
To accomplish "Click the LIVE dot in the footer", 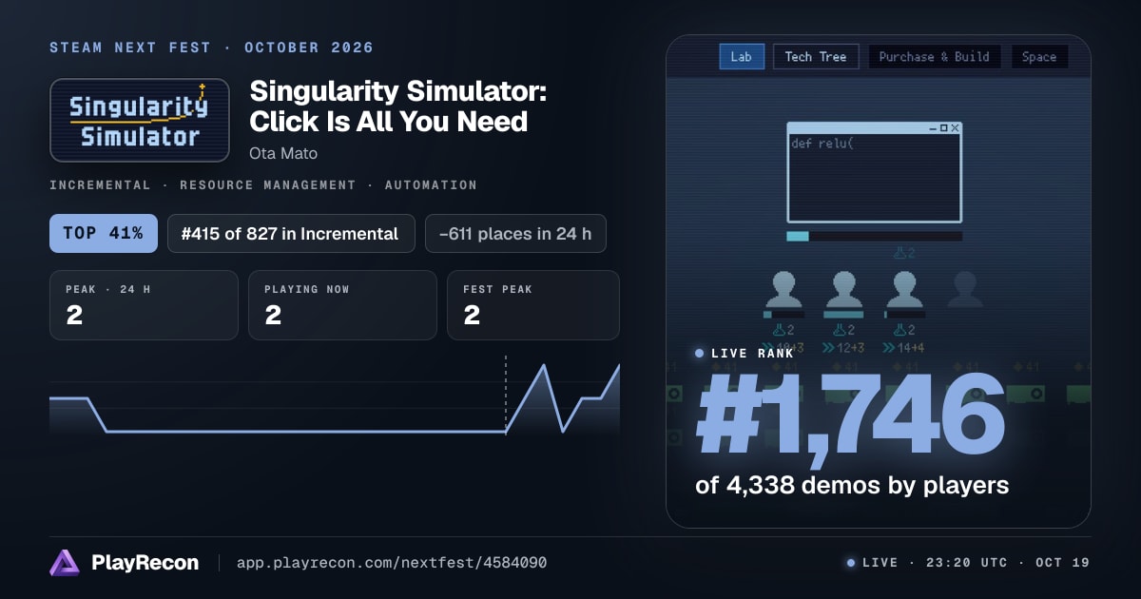I will click(850, 563).
